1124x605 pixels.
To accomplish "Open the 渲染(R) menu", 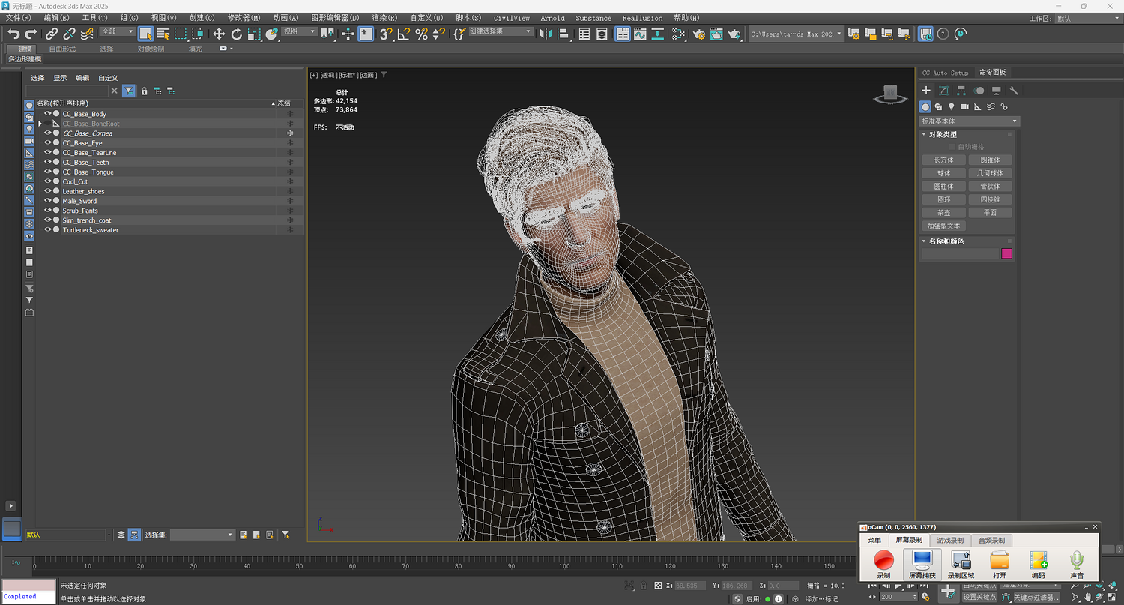I will [384, 18].
